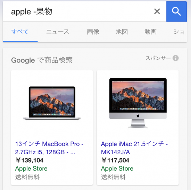The width and height of the screenshot is (191, 190).
Task: Click the iMac product image
Action: [138, 103]
